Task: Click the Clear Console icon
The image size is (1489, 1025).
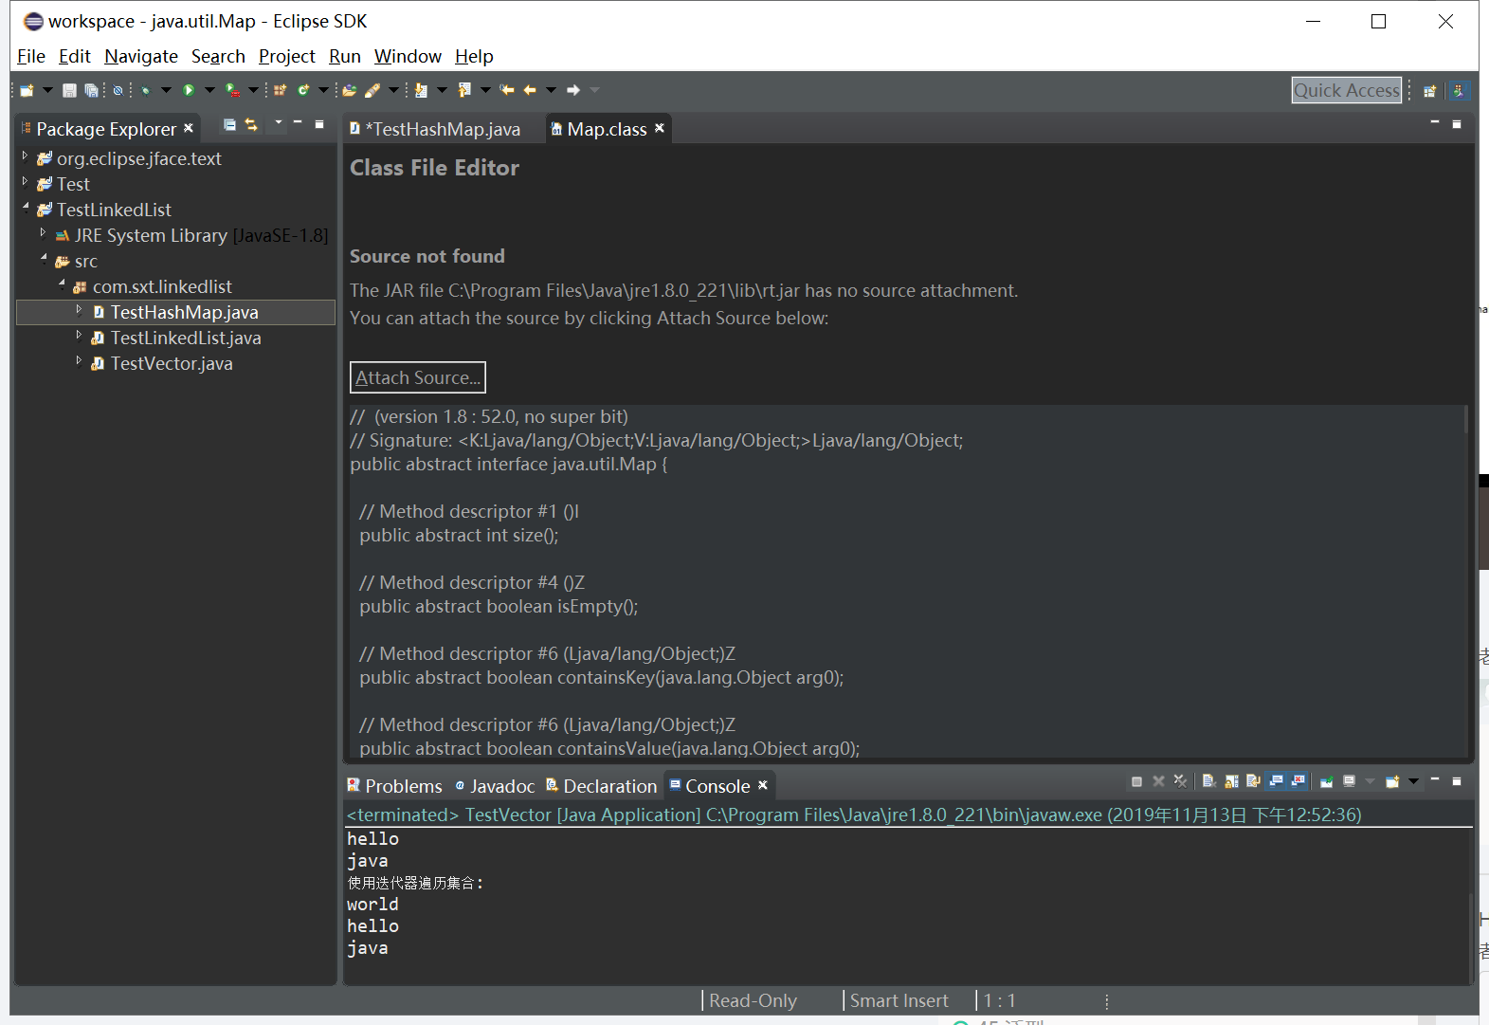Action: click(x=1209, y=781)
